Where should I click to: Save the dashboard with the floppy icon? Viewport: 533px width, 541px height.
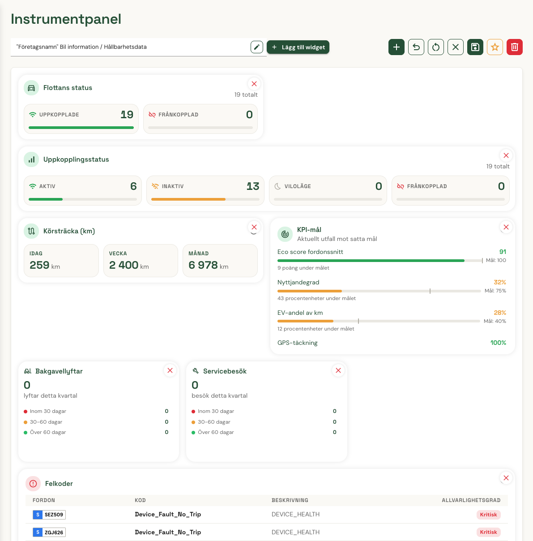click(475, 47)
